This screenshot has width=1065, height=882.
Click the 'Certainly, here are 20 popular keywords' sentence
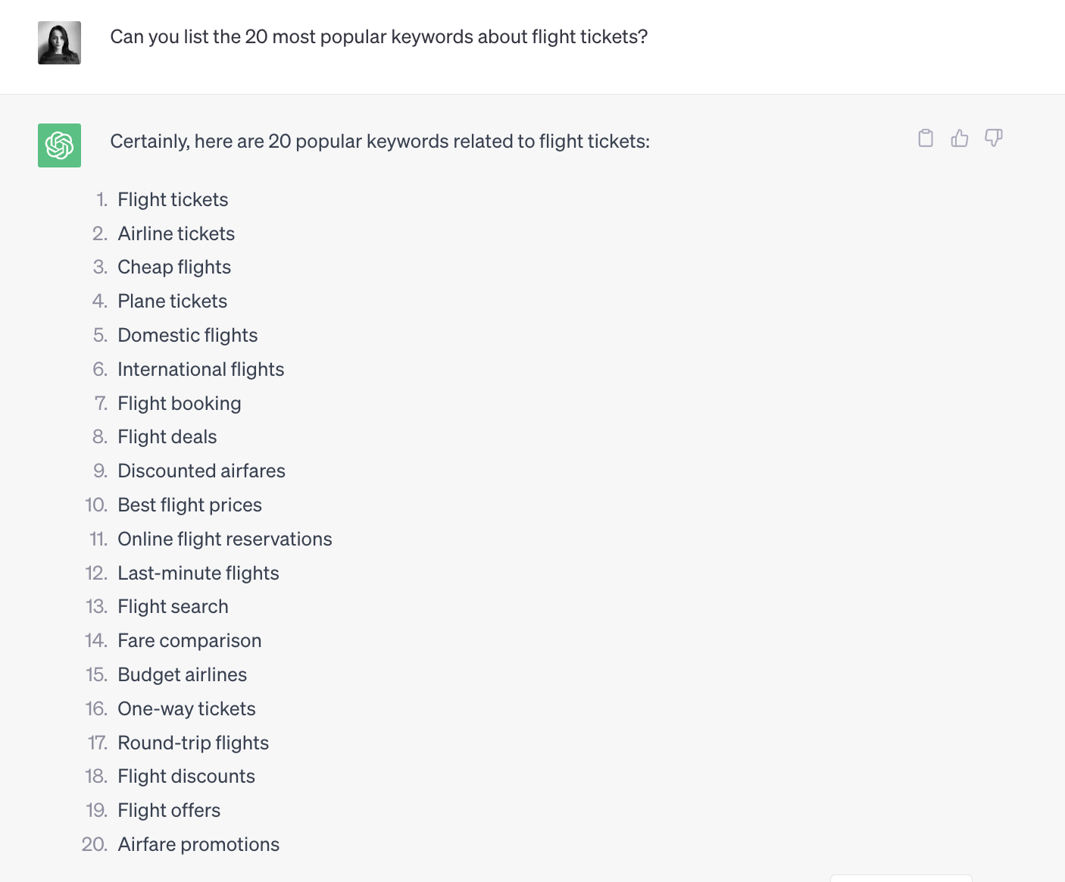380,142
